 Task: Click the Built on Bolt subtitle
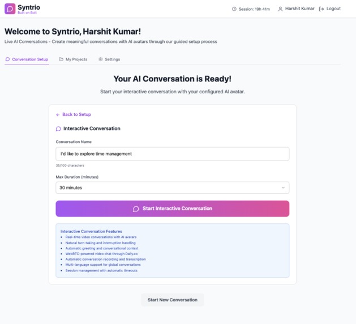tap(27, 12)
